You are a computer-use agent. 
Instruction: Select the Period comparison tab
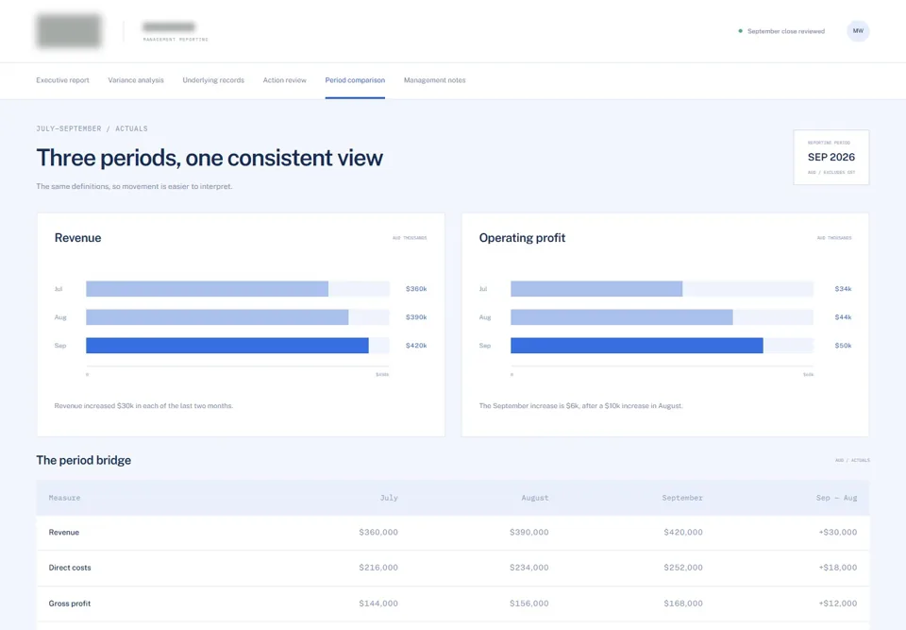(x=355, y=80)
